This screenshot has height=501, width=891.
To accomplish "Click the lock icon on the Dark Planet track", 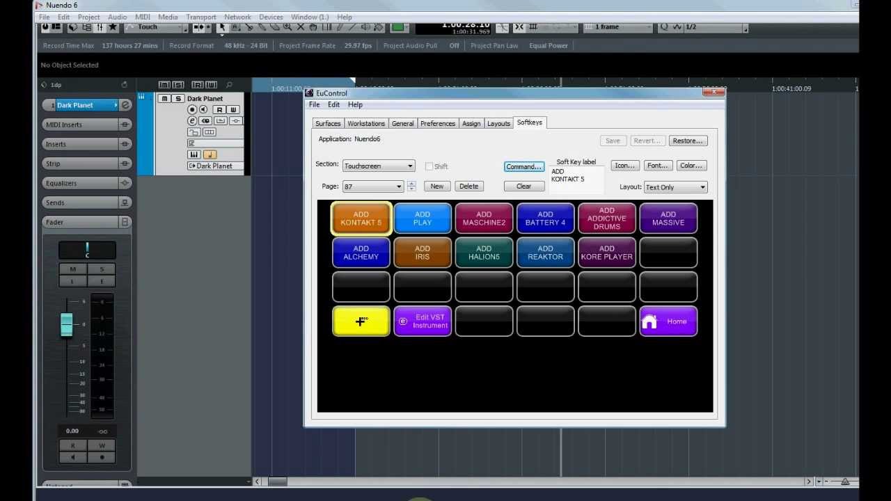I will (194, 132).
